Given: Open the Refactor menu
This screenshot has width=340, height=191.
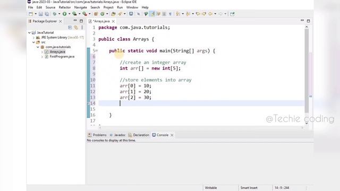Looking at the screenshot, I should 65,7.
